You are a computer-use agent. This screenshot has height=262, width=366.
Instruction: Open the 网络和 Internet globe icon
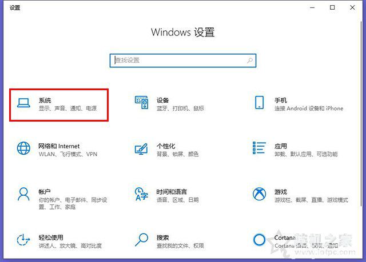click(23, 148)
